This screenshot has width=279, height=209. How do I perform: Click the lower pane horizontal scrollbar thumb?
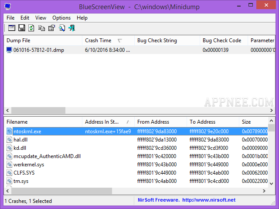pyautogui.click(x=61, y=191)
